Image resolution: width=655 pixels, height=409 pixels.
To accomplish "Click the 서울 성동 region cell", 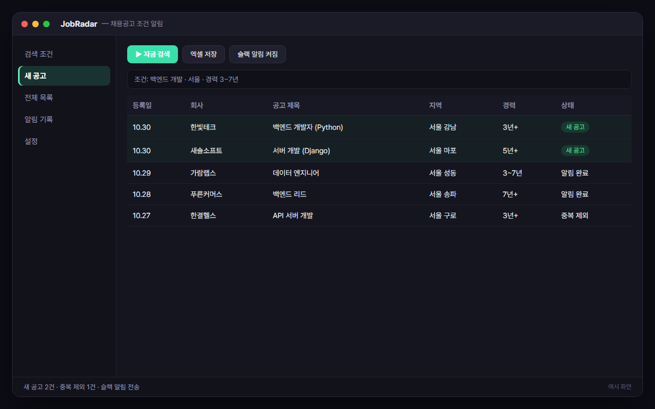I will [x=443, y=173].
